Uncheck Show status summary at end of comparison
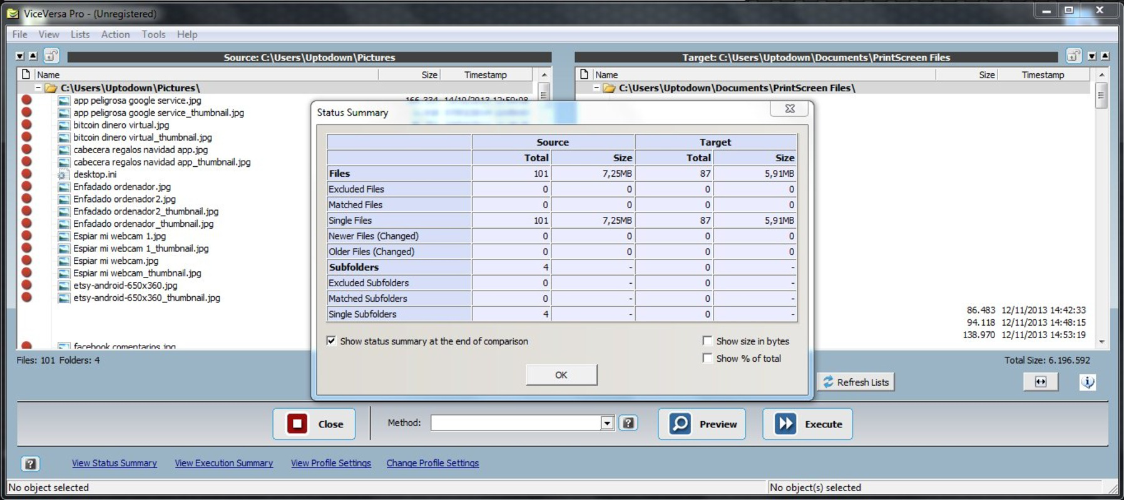 click(331, 341)
